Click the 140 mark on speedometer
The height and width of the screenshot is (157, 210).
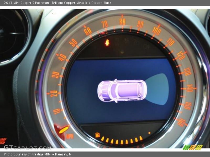click(190, 88)
